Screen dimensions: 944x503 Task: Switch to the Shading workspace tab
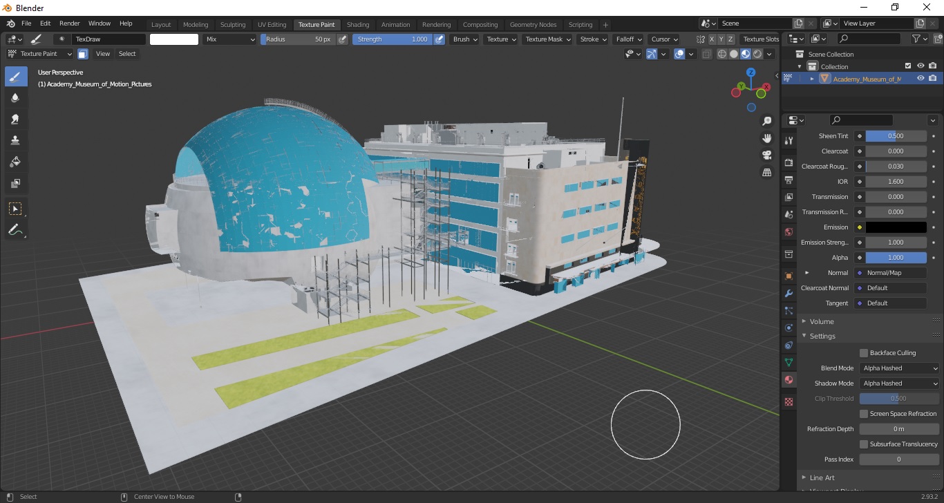pos(358,25)
